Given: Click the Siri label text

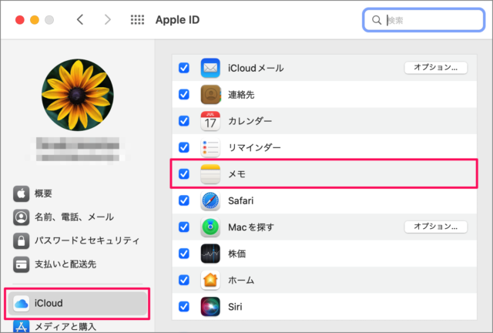Looking at the screenshot, I should coord(235,307).
